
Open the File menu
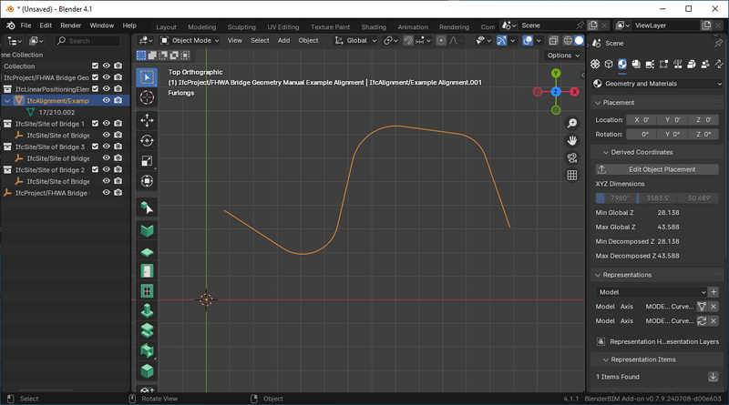[26, 25]
